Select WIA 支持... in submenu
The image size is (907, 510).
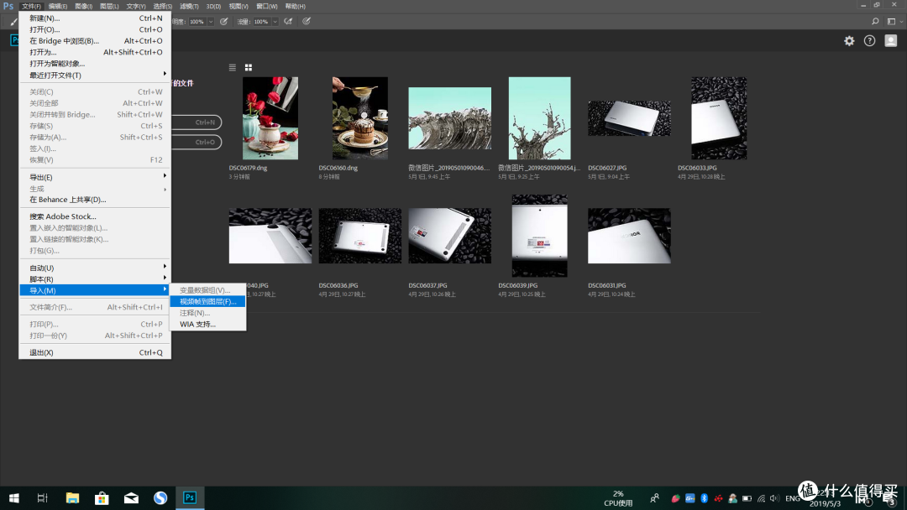click(207, 324)
